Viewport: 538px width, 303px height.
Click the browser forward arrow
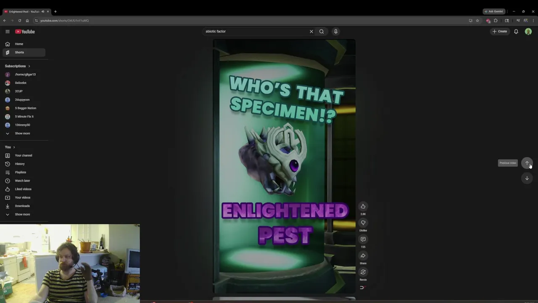(x=12, y=21)
